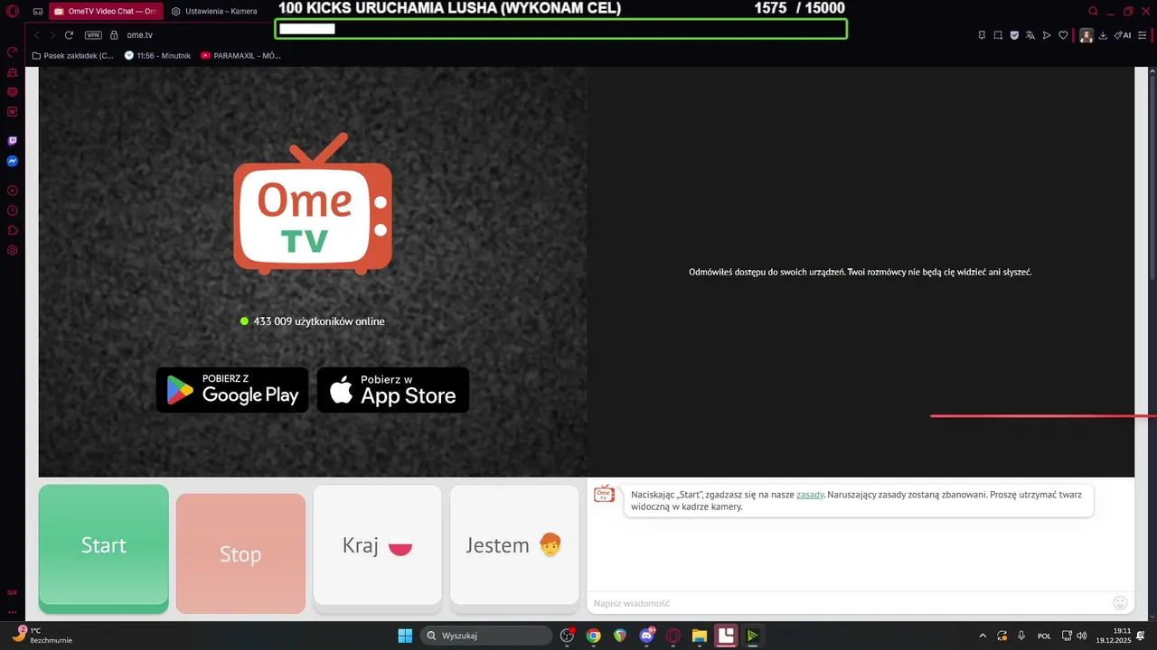Show hidden system tray icons

click(983, 636)
